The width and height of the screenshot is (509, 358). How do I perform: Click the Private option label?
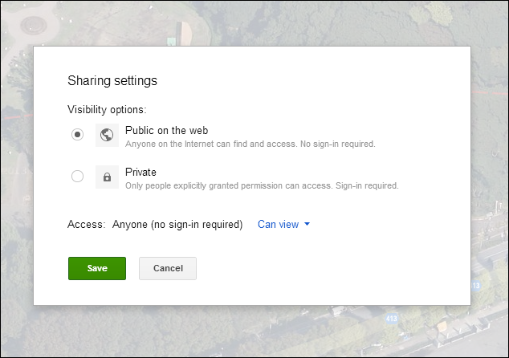coord(140,172)
